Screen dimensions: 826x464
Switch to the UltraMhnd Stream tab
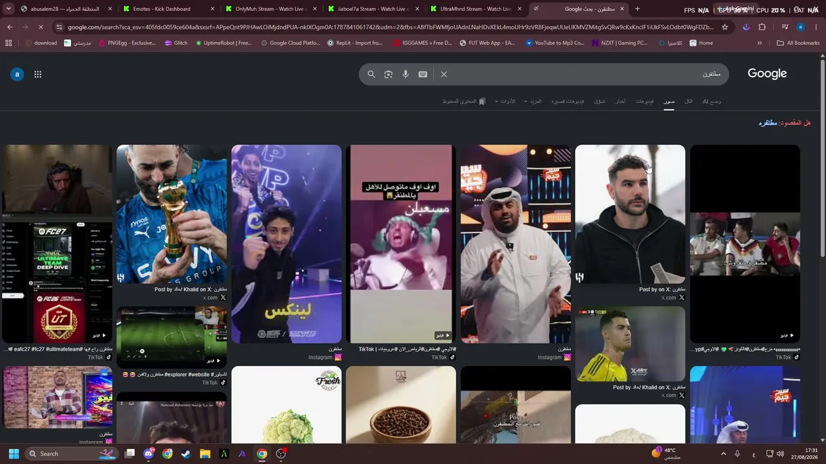[475, 9]
